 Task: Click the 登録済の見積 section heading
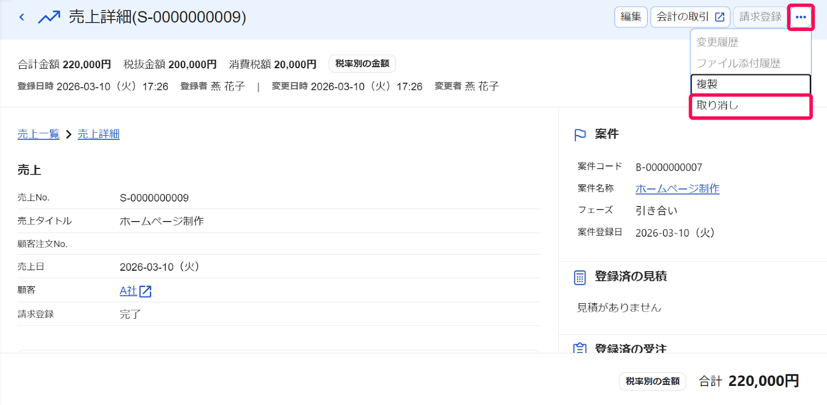(631, 276)
